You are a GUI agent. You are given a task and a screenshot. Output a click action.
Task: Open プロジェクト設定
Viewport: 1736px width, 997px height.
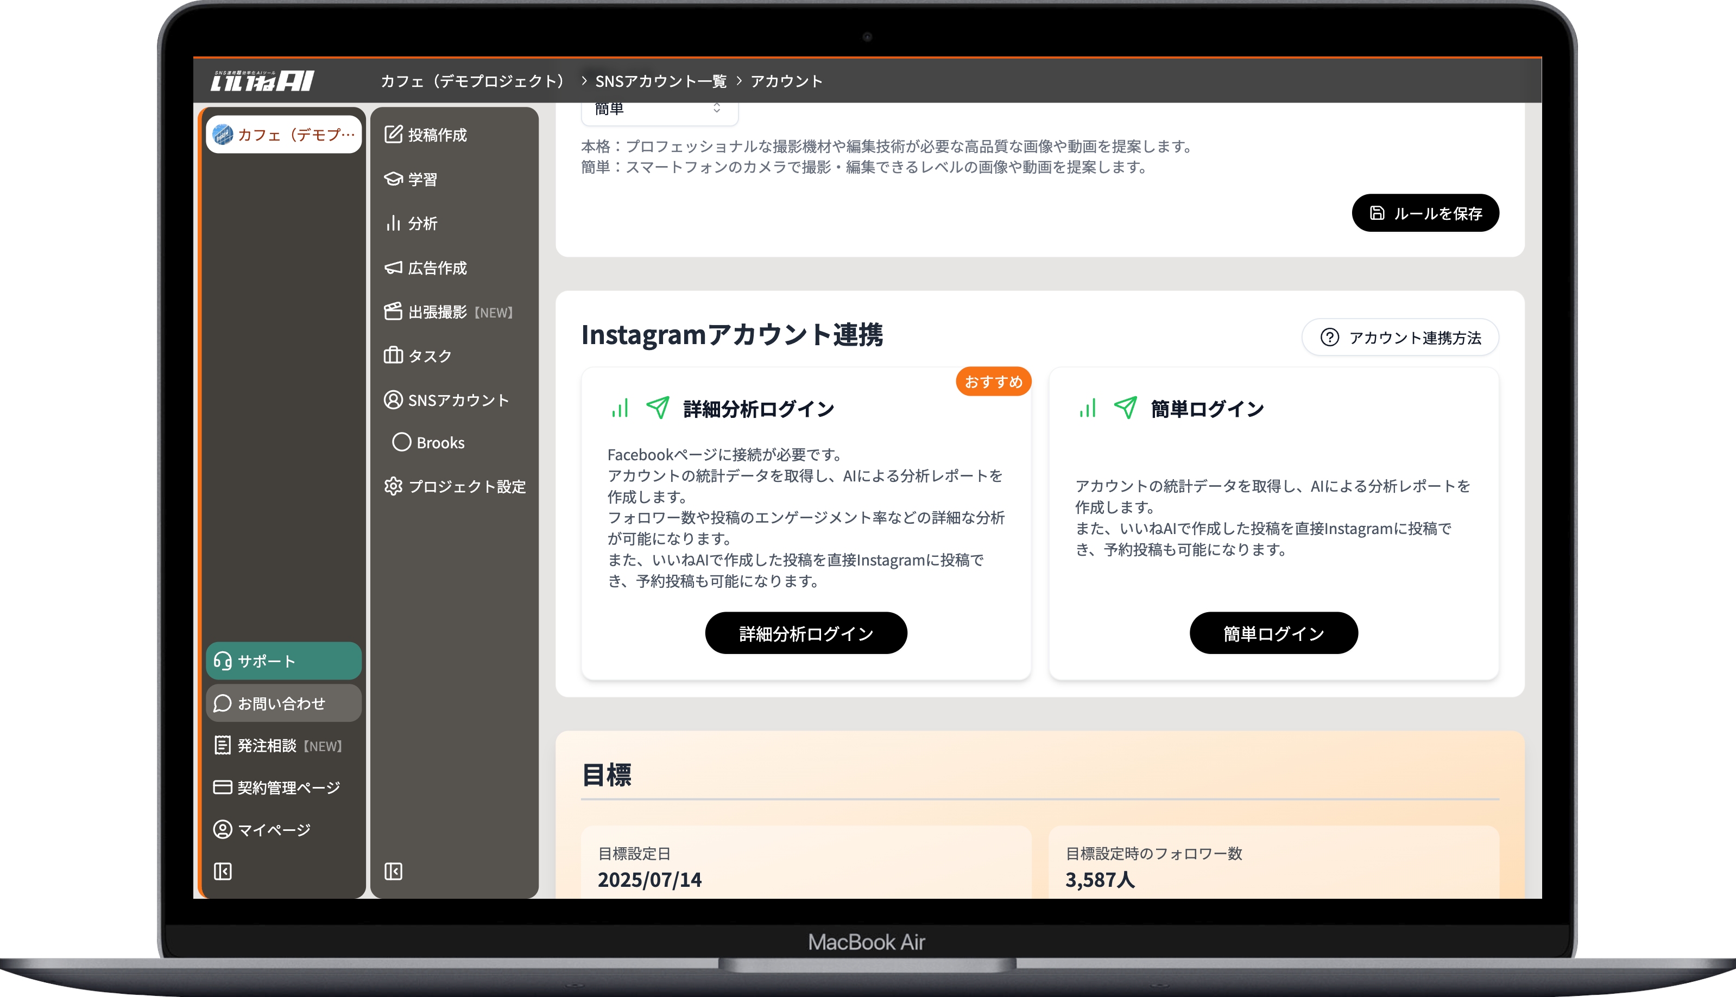(453, 486)
